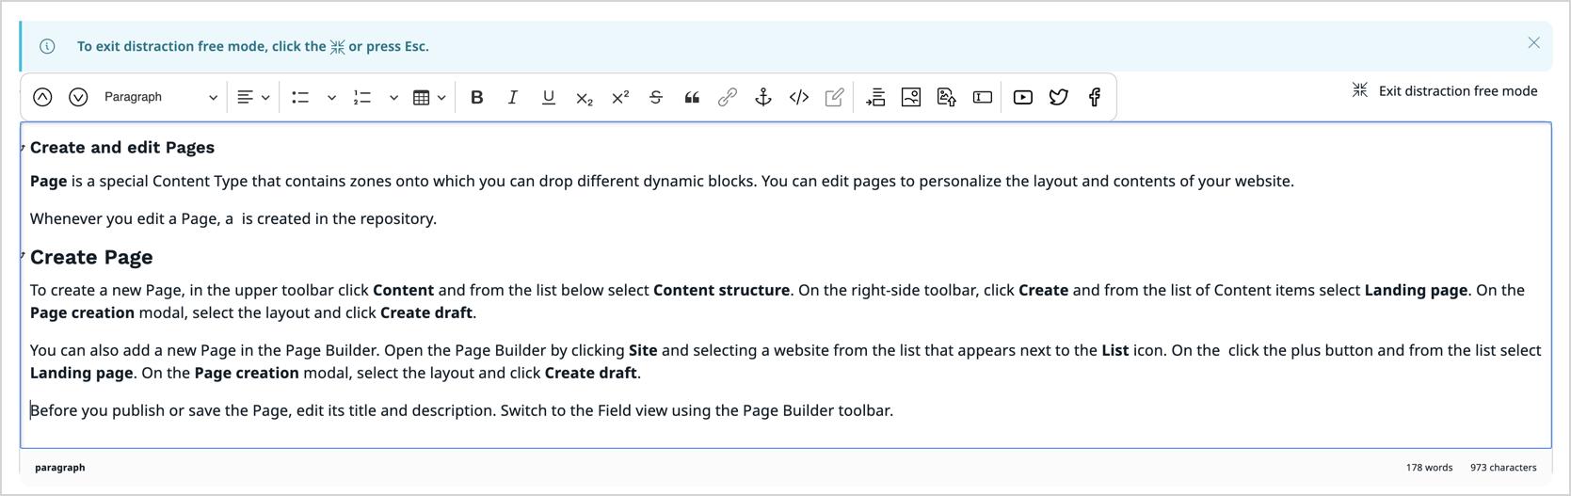
Task: Toggle bold formatting
Action: [x=477, y=97]
